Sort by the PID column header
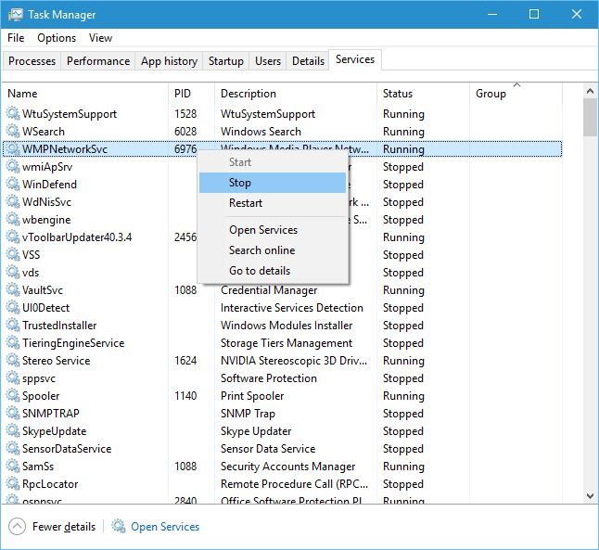599x550 pixels. (191, 94)
